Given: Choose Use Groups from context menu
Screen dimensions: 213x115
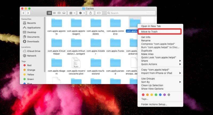Looking at the screenshot, I should point(160,79).
